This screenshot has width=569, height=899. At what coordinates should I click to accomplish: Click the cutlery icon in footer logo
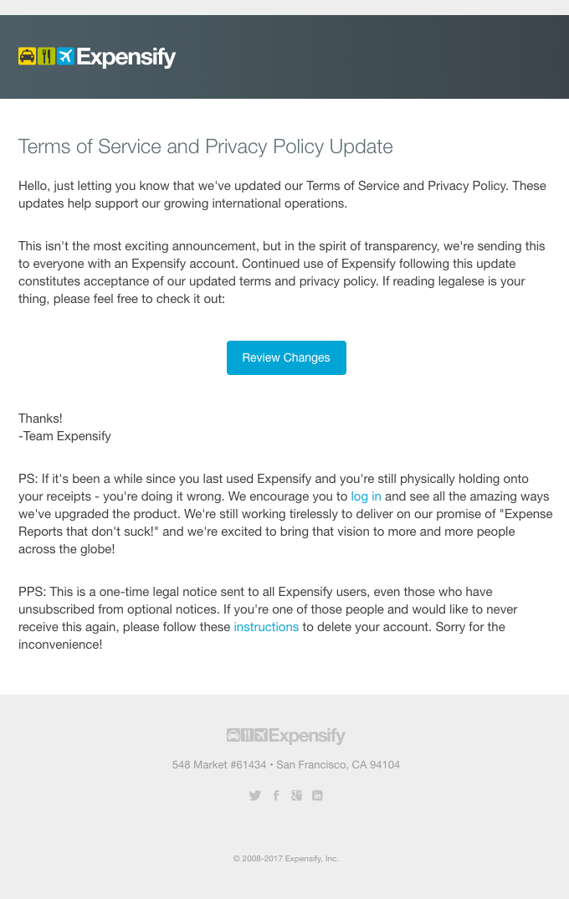click(248, 735)
